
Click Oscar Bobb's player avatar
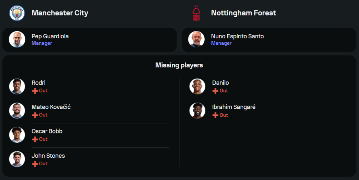(x=17, y=135)
